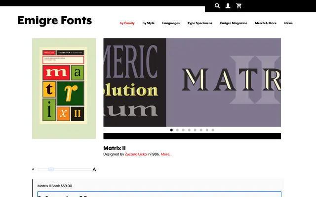Image resolution: width=316 pixels, height=197 pixels.
Task: Click the Matrix II Book $59.00 label
Action: [x=55, y=186]
